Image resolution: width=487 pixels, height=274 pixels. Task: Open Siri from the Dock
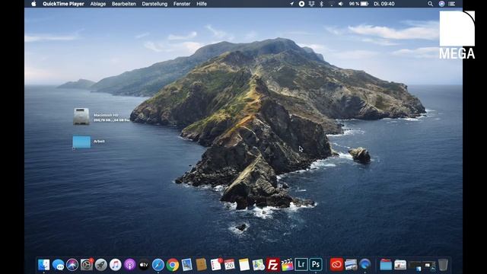coord(72,265)
